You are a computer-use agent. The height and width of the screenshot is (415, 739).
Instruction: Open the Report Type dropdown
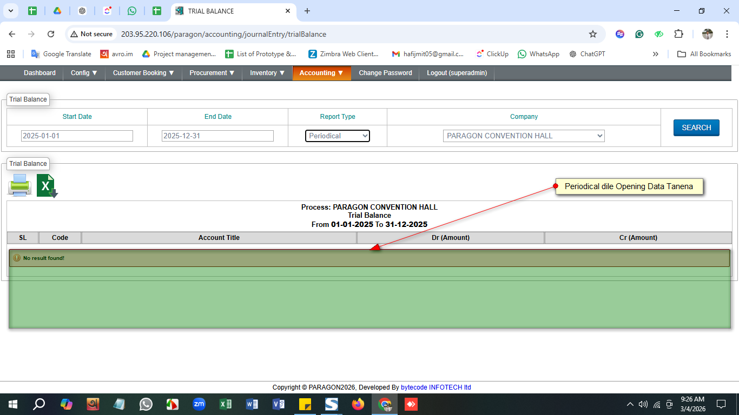338,136
